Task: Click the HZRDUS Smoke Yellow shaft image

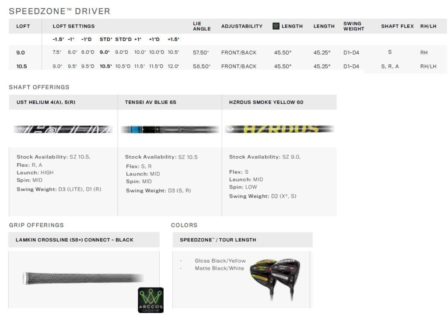Action: coord(279,129)
